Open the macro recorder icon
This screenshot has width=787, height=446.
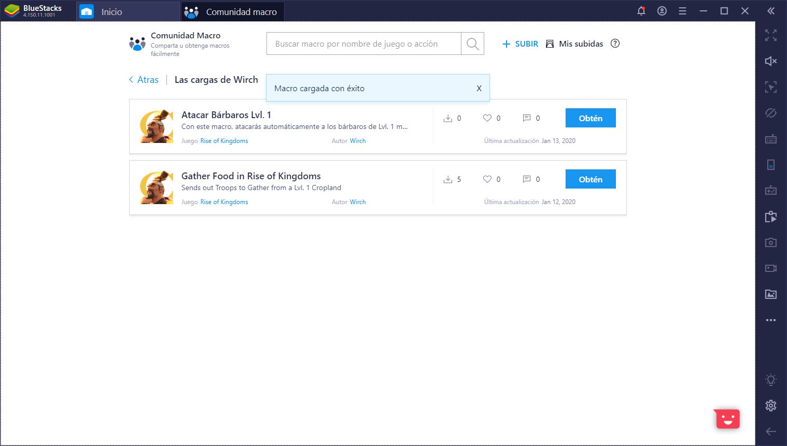click(x=771, y=217)
